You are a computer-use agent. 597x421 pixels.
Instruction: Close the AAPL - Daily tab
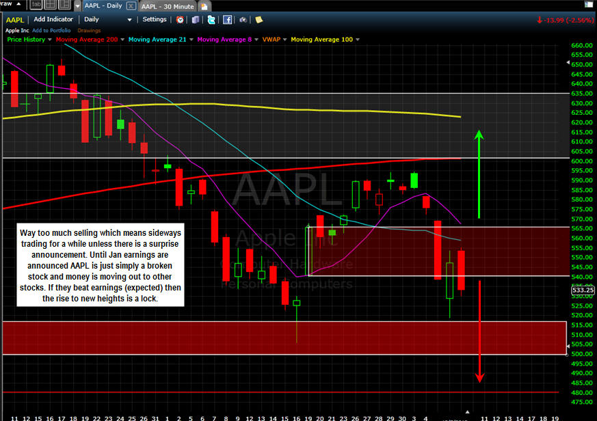click(130, 5)
